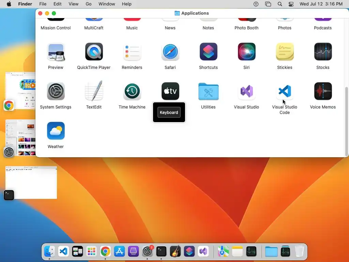Click Google Chrome in the Dock
Screen dimensions: 349x262
tap(106, 251)
